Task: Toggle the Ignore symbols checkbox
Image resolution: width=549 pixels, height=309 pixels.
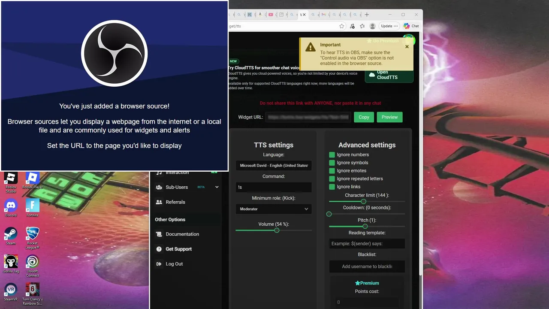Action: 332,163
